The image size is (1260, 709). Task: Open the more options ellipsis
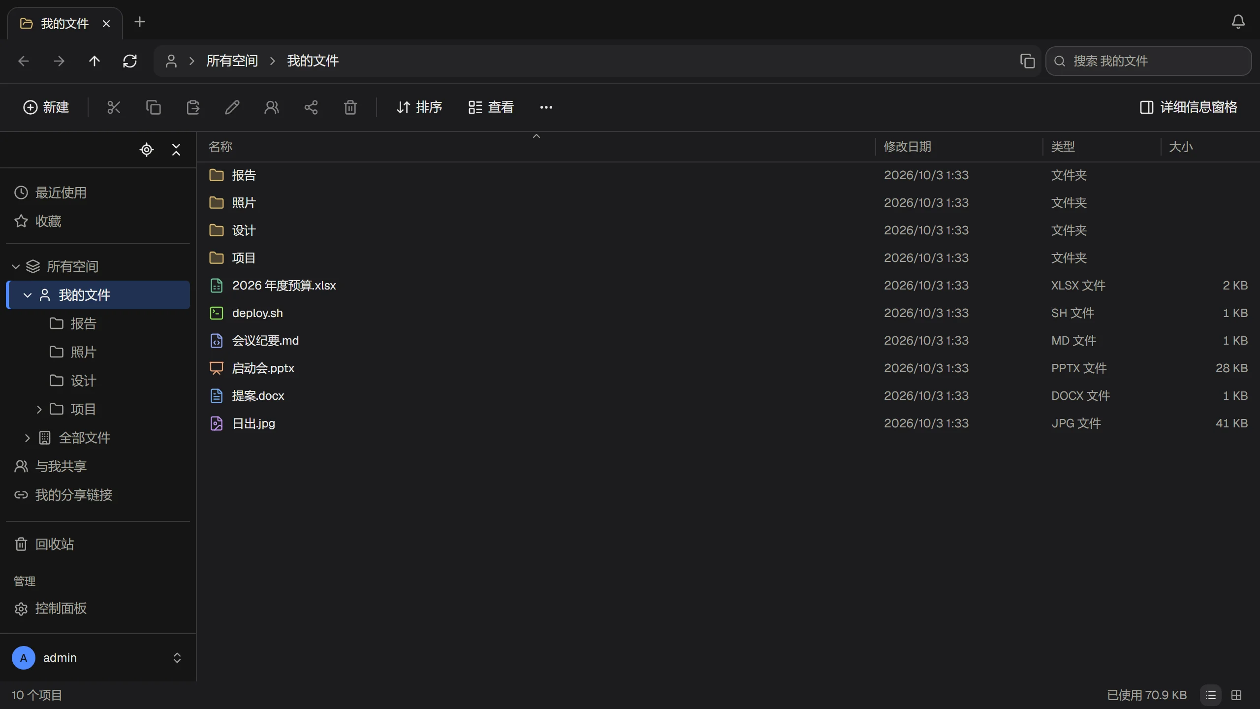point(546,107)
